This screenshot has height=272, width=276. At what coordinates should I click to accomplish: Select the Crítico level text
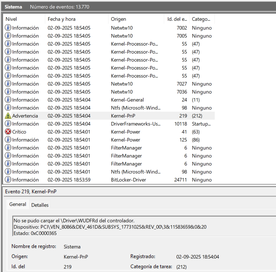coord(19,132)
